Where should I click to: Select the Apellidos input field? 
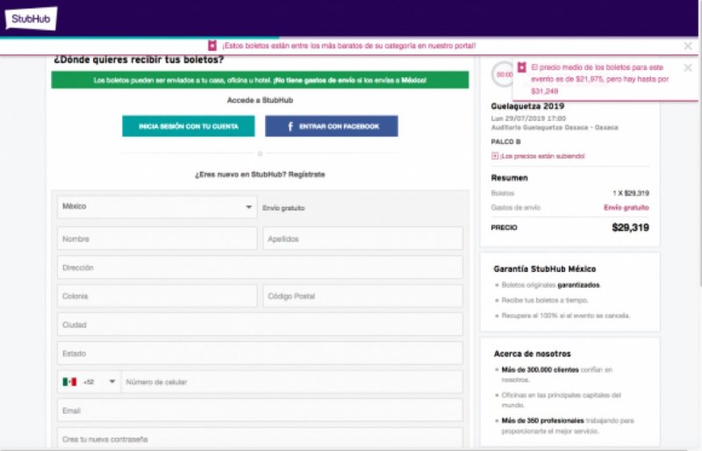[362, 239]
